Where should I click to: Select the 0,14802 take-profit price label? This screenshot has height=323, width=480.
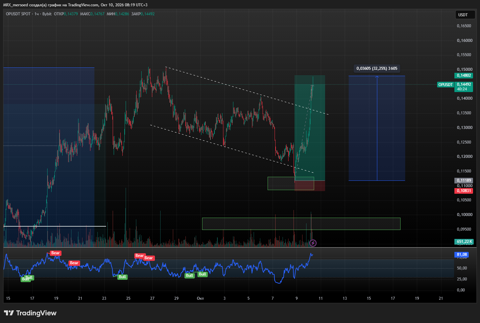(x=464, y=75)
